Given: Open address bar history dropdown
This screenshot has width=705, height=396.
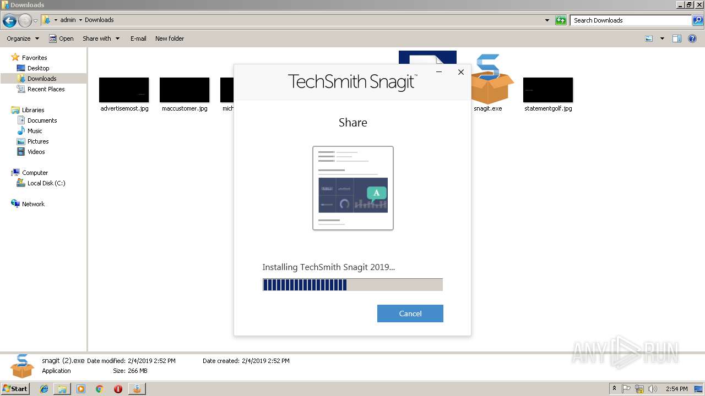Looking at the screenshot, I should pos(547,20).
